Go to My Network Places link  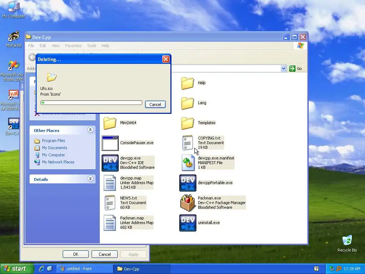58,162
